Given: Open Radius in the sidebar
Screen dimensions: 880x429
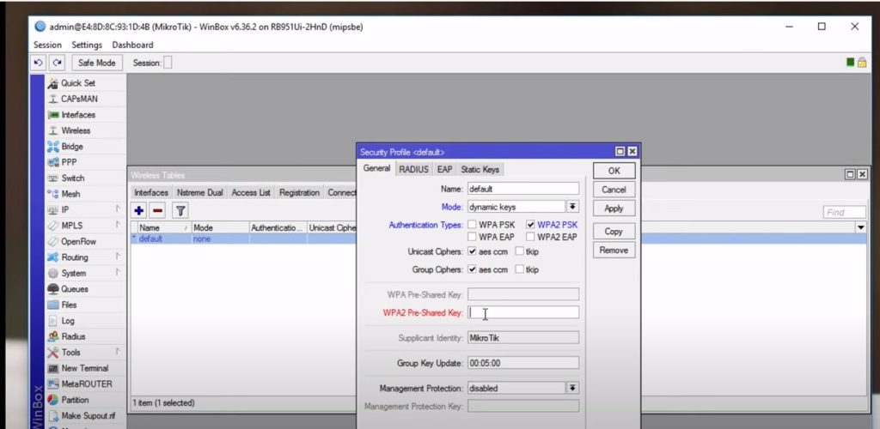Looking at the screenshot, I should click(74, 336).
